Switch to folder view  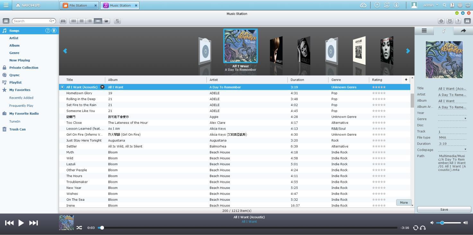click(106, 21)
